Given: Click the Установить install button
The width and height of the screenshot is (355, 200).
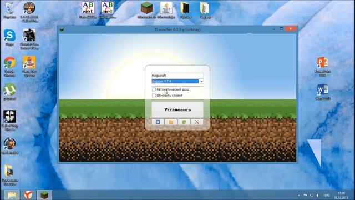Looking at the screenshot, I should click(177, 109).
